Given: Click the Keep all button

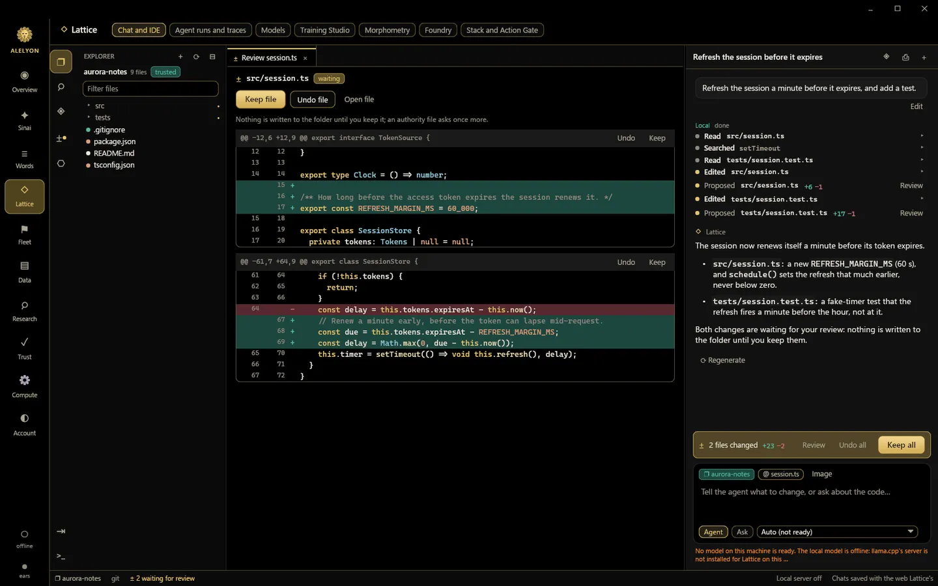Looking at the screenshot, I should [x=902, y=445].
